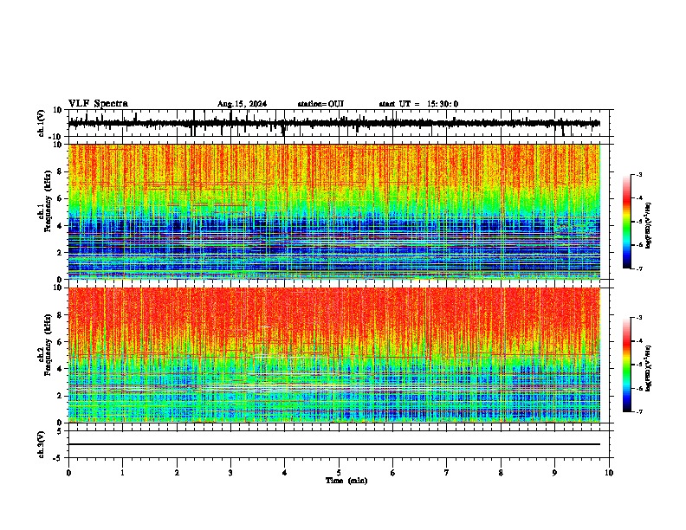Click the ch.2 Frequency (kHz) axis label
This screenshot has width=686, height=530.
45,345
